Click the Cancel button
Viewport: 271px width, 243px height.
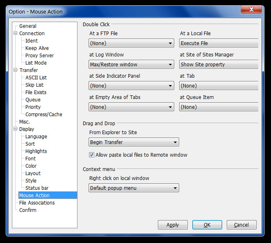(x=241, y=225)
